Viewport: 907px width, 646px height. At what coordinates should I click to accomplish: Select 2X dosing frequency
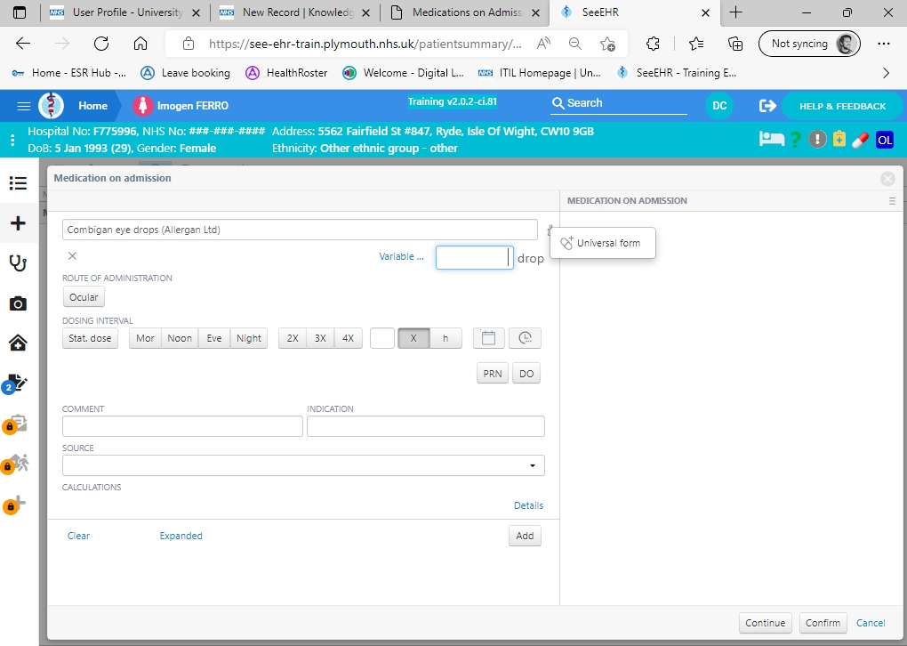click(x=293, y=338)
